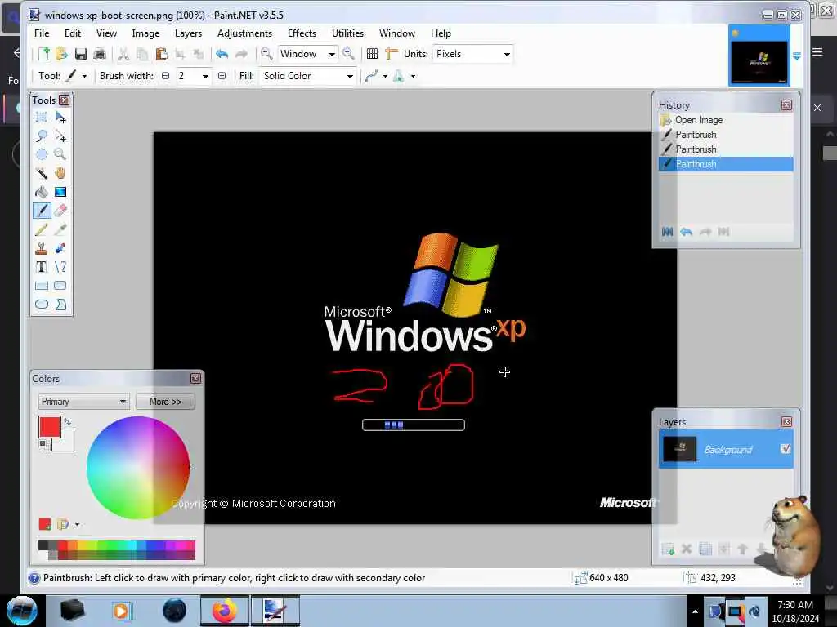Viewport: 837px width, 627px height.
Task: Select the Recolor tool
Action: click(x=60, y=248)
